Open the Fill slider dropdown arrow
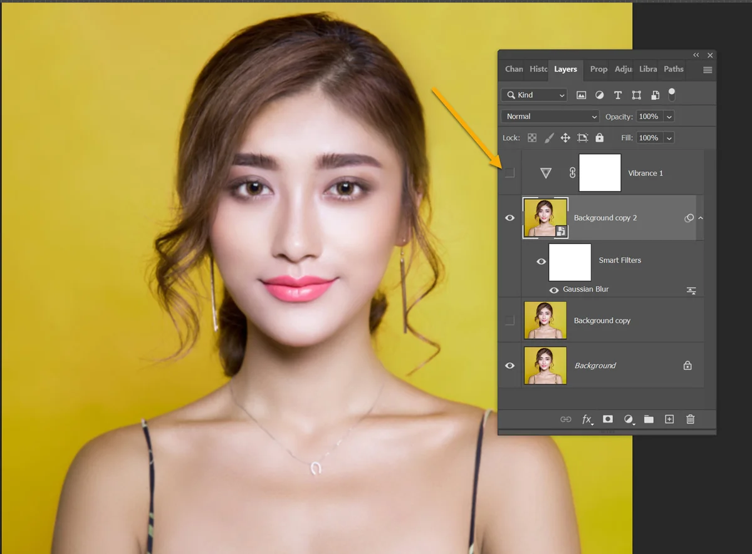 [669, 138]
